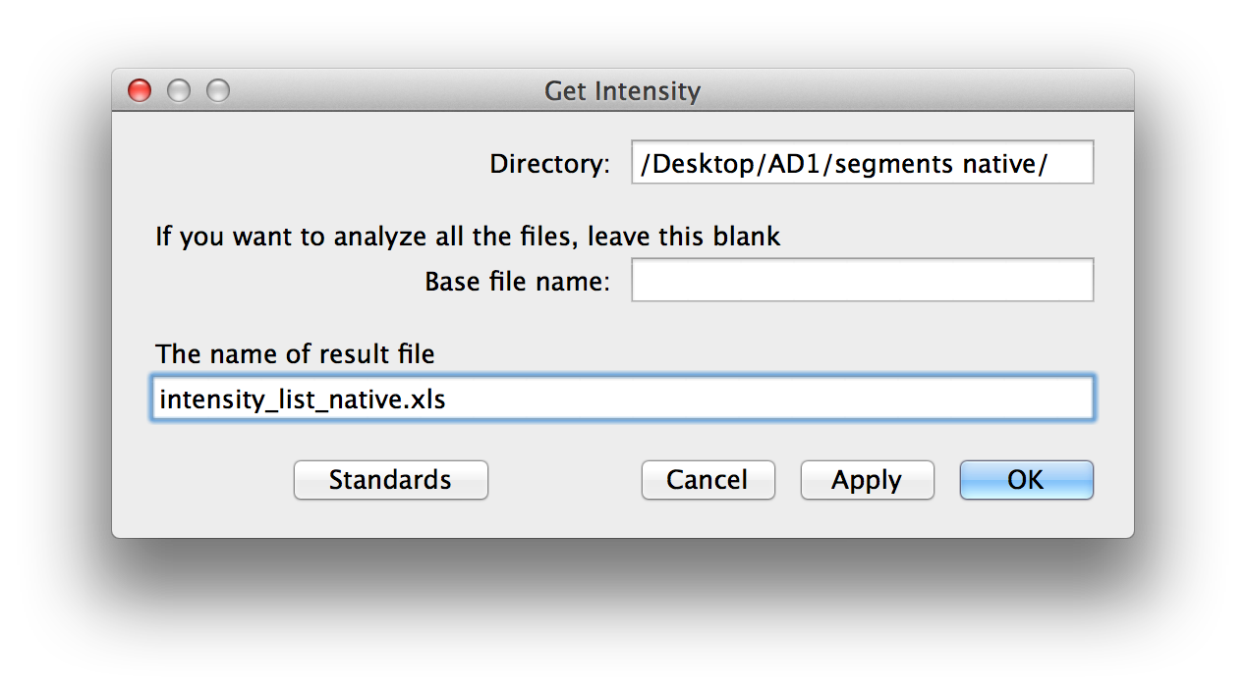Click the zoom window button
The height and width of the screenshot is (693, 1246).
[218, 91]
